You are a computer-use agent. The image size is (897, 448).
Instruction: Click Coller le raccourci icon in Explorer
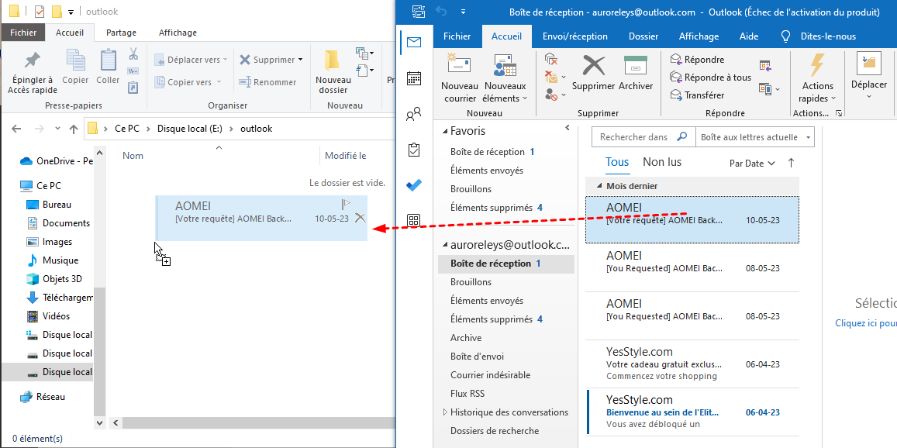click(x=133, y=88)
